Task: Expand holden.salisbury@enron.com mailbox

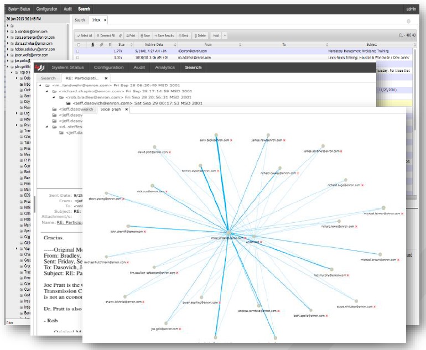Action: [8, 49]
